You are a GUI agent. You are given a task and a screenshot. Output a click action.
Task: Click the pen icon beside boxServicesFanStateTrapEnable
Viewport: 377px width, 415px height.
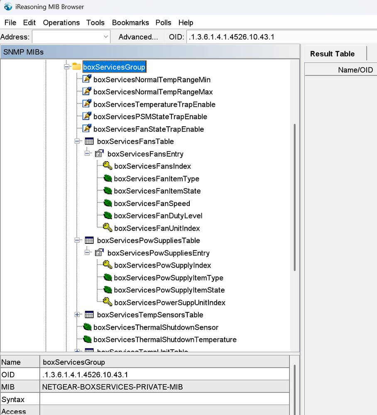pyautogui.click(x=87, y=128)
